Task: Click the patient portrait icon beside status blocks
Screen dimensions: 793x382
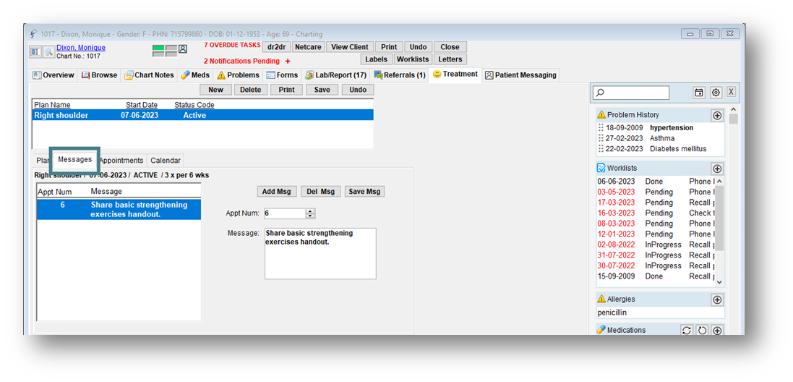Action: pos(183,48)
